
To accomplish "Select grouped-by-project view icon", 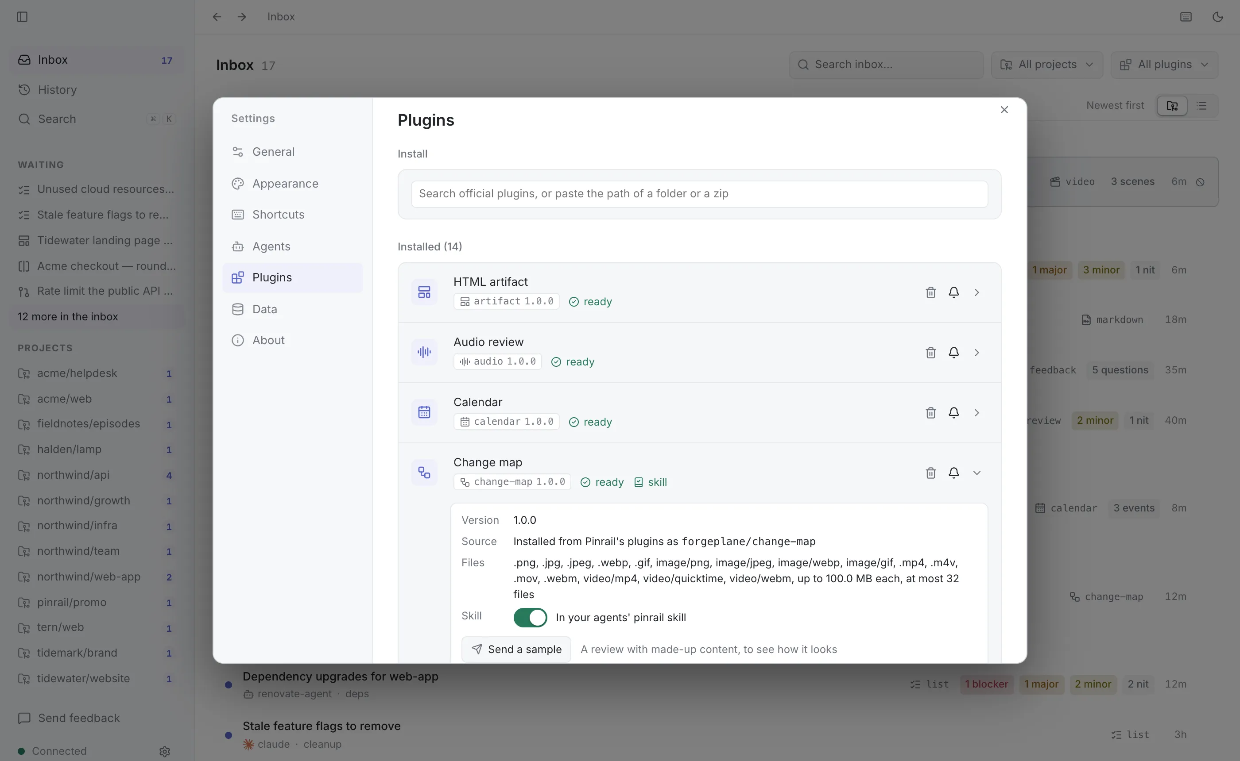I will 1171,106.
